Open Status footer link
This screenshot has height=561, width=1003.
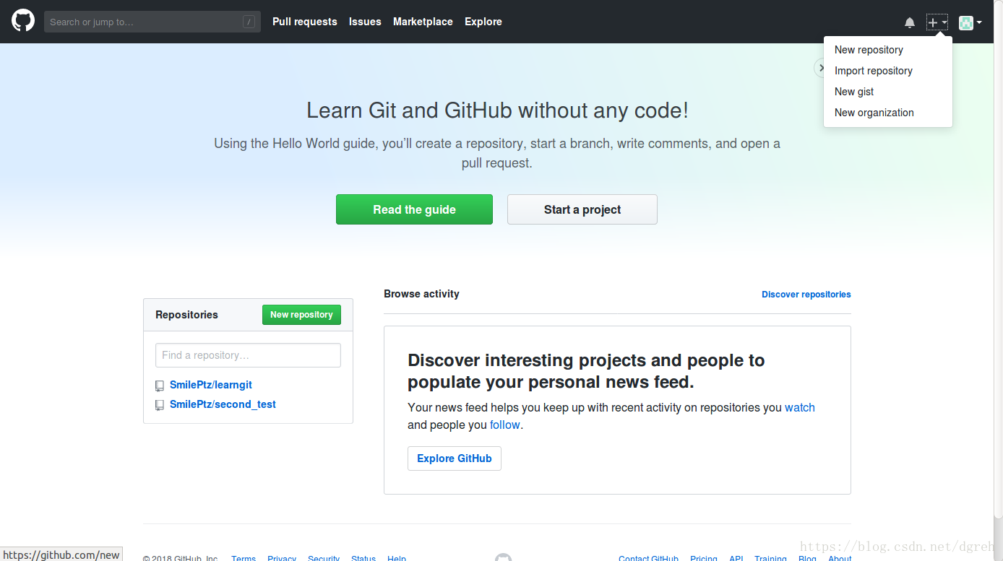[363, 558]
